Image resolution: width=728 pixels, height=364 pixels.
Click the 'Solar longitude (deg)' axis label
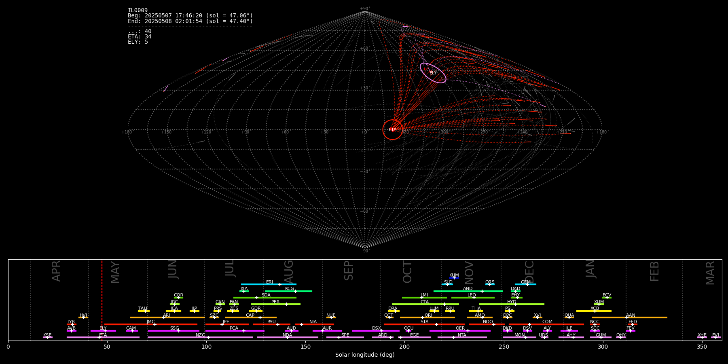pyautogui.click(x=365, y=355)
